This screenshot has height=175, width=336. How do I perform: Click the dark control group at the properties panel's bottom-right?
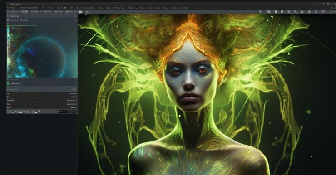point(68,111)
